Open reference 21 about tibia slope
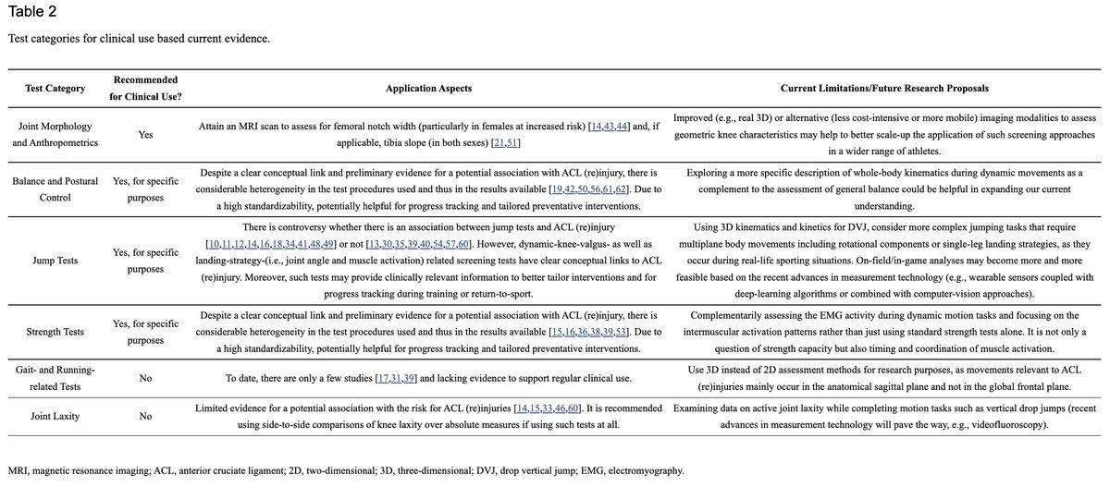The height and width of the screenshot is (487, 1110). coord(499,143)
